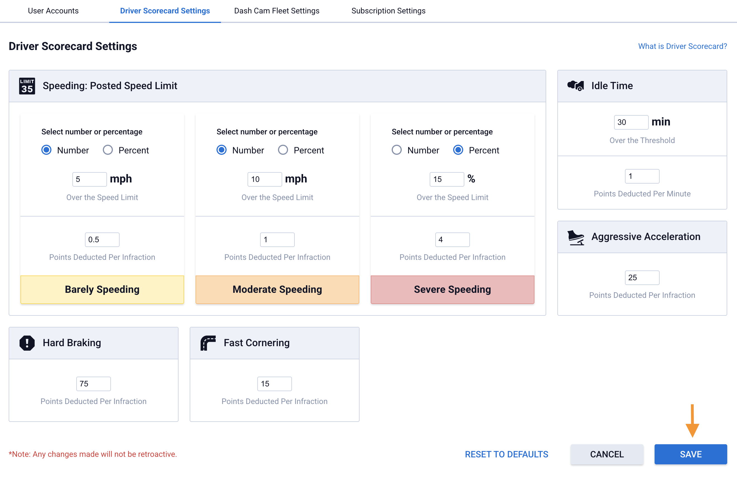Viewport: 737px width, 480px height.
Task: Go to Subscription Settings tab
Action: (388, 11)
